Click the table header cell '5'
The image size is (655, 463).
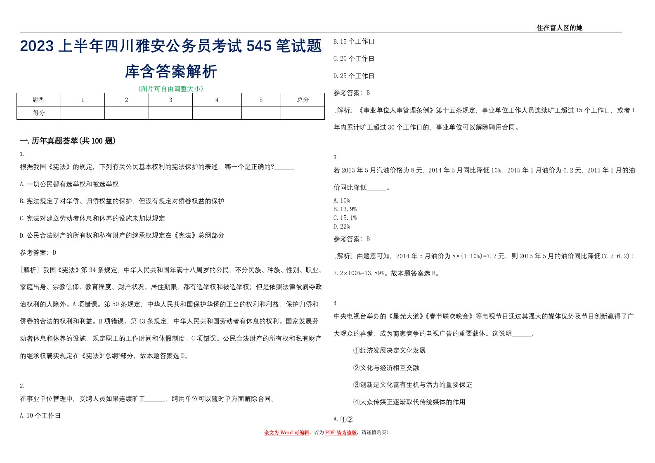pos(261,100)
